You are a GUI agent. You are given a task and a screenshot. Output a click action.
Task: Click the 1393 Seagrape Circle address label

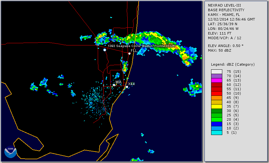[x=141, y=46]
